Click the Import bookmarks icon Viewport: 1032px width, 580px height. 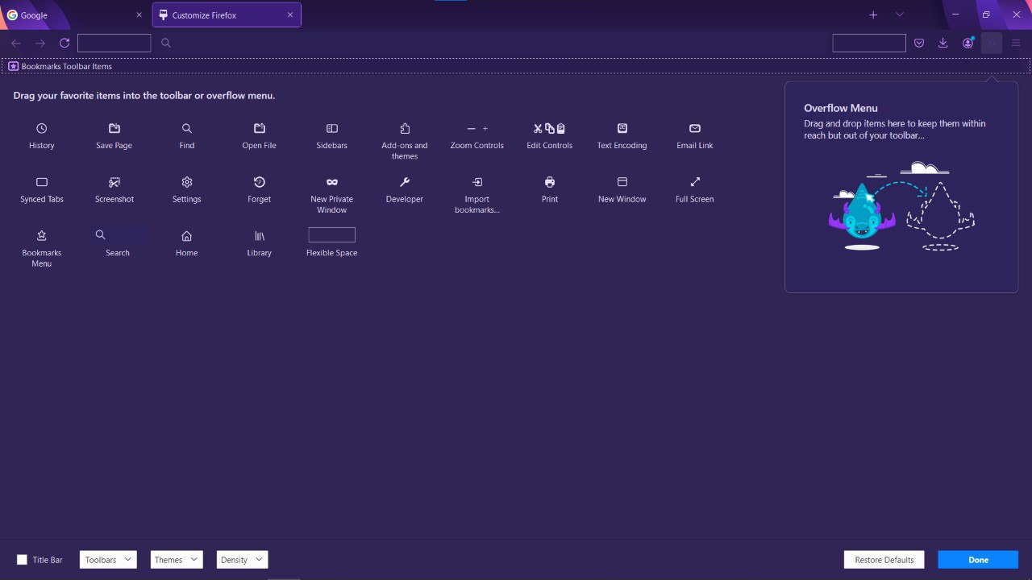(x=477, y=182)
